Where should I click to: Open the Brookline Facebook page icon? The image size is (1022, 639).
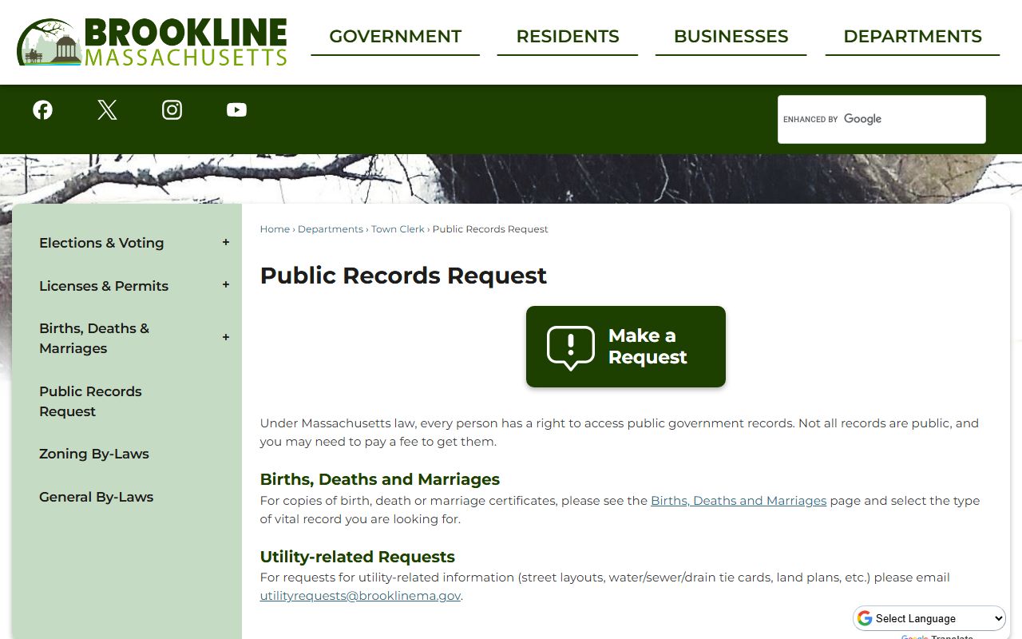click(x=43, y=110)
